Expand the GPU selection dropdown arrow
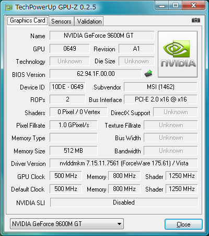This screenshot has width=209, height=236. pyautogui.click(x=119, y=223)
